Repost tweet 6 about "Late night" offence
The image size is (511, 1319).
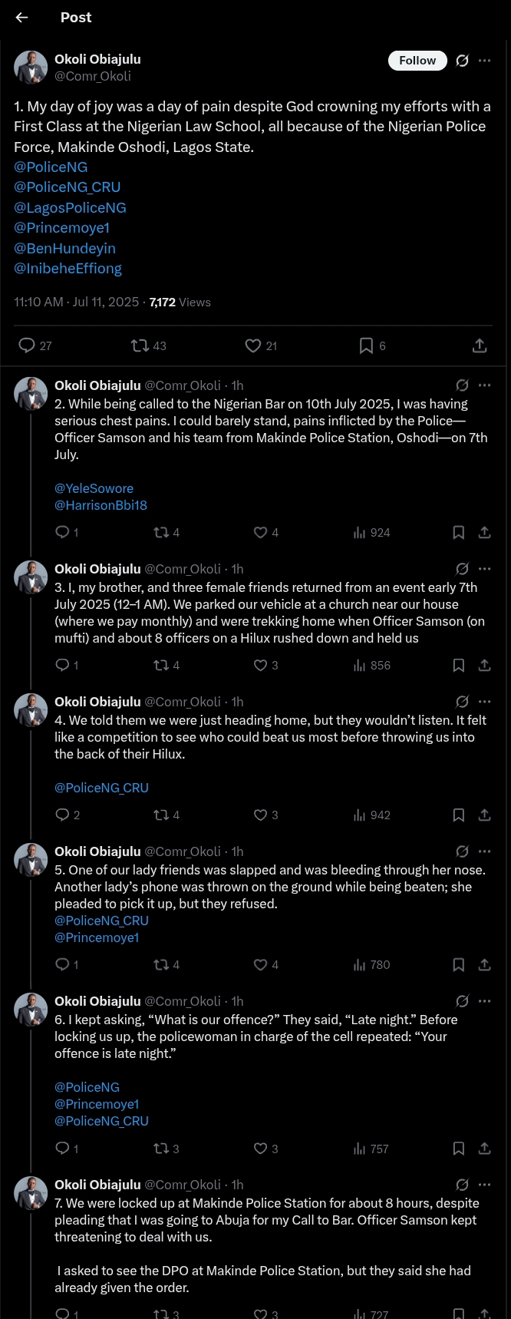tap(162, 1149)
